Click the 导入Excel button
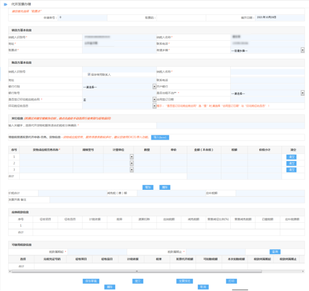 click(x=160, y=138)
